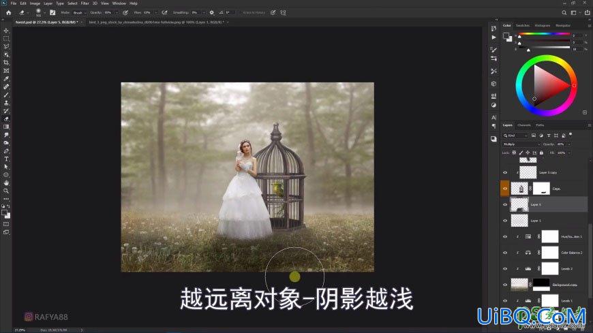Open the Filter menu
Screen dimensions: 593x333
[85, 3]
